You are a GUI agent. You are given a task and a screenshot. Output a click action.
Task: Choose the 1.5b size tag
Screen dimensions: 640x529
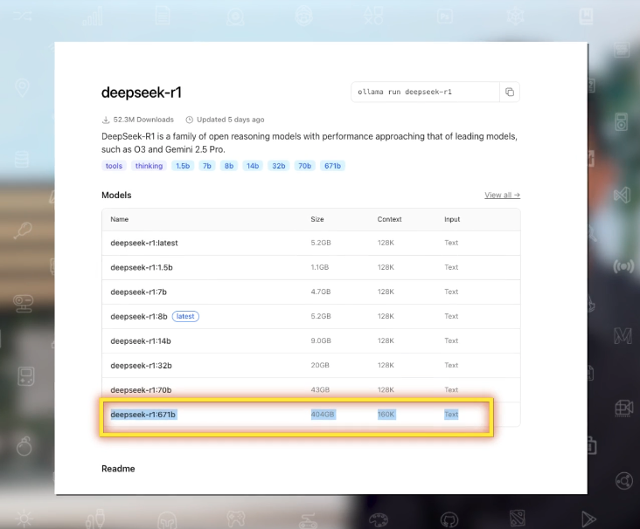183,166
